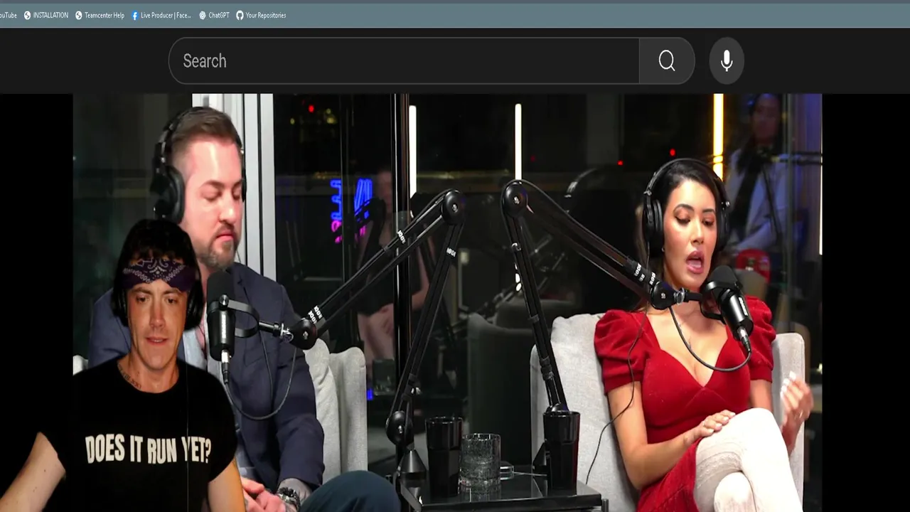Click the YouTube search input field
Screen dimensions: 910x512
[x=404, y=61]
